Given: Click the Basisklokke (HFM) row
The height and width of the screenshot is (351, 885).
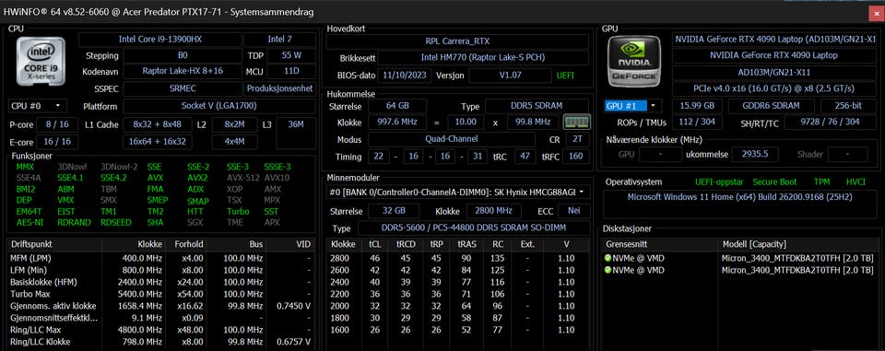Looking at the screenshot, I should (x=160, y=282).
